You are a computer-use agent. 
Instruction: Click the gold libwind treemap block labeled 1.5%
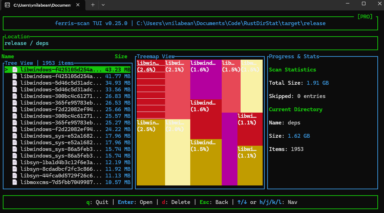[206, 162]
